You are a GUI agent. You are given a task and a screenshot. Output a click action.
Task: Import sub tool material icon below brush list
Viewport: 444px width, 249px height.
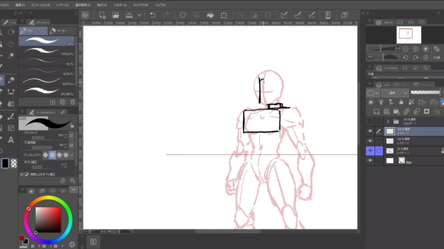(52, 102)
